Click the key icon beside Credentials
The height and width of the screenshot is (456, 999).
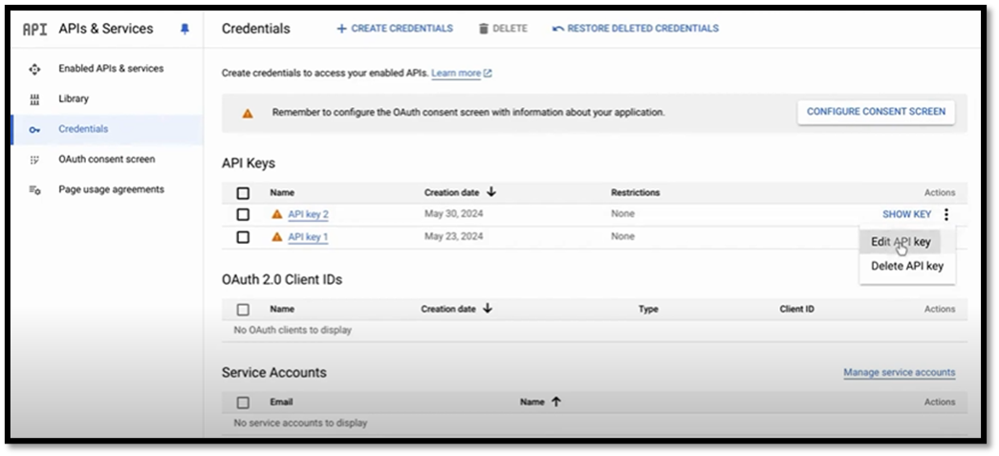[x=34, y=129]
